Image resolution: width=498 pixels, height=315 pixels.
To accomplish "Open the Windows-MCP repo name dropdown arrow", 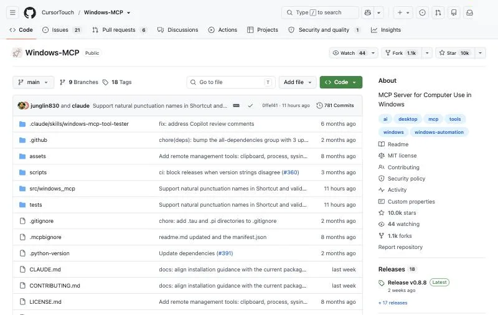I will click(x=129, y=13).
